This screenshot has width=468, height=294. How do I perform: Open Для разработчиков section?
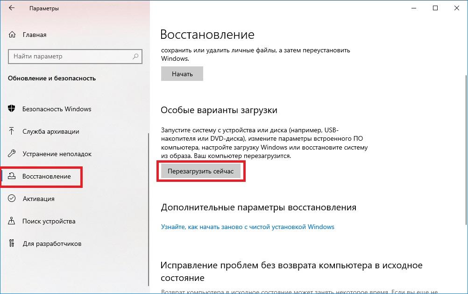pyautogui.click(x=52, y=244)
